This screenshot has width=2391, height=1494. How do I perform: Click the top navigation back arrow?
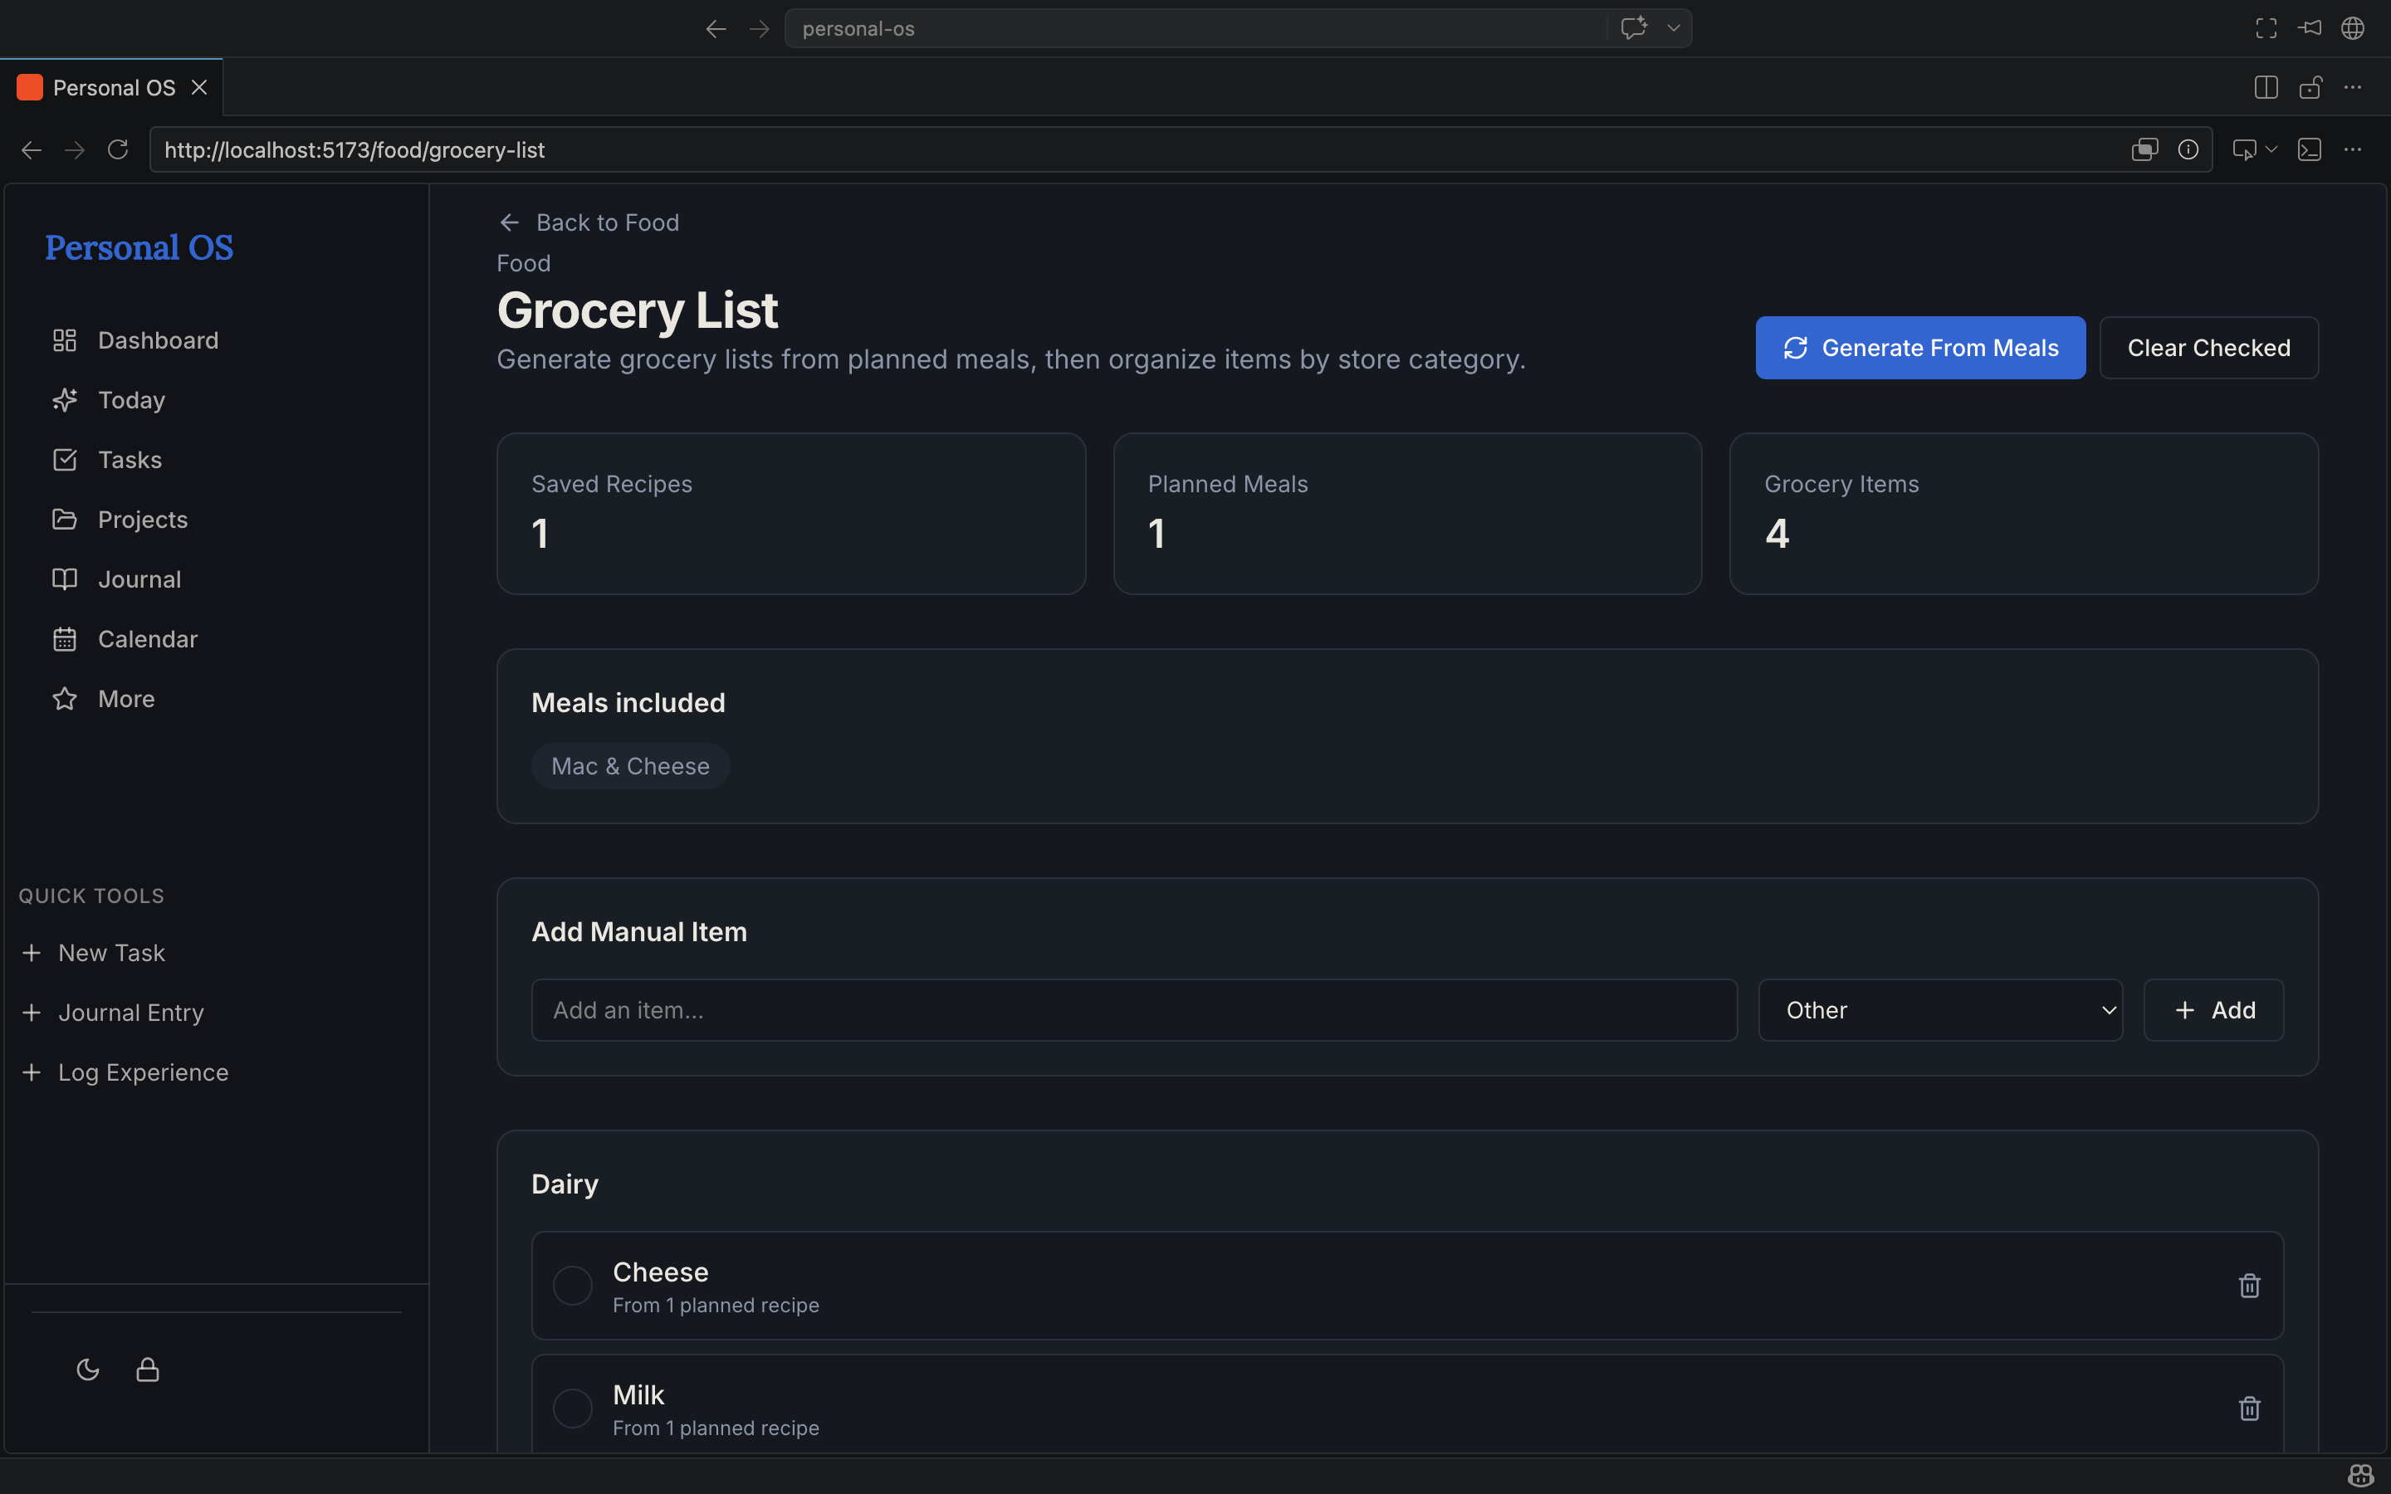tap(716, 29)
